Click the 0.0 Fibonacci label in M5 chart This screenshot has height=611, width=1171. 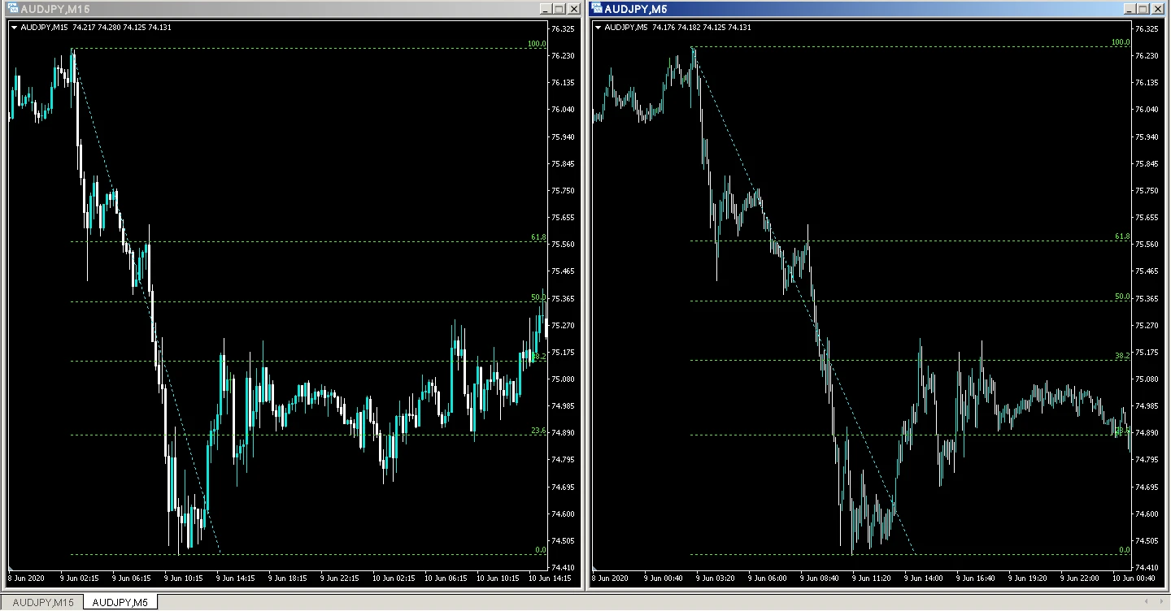[1124, 550]
